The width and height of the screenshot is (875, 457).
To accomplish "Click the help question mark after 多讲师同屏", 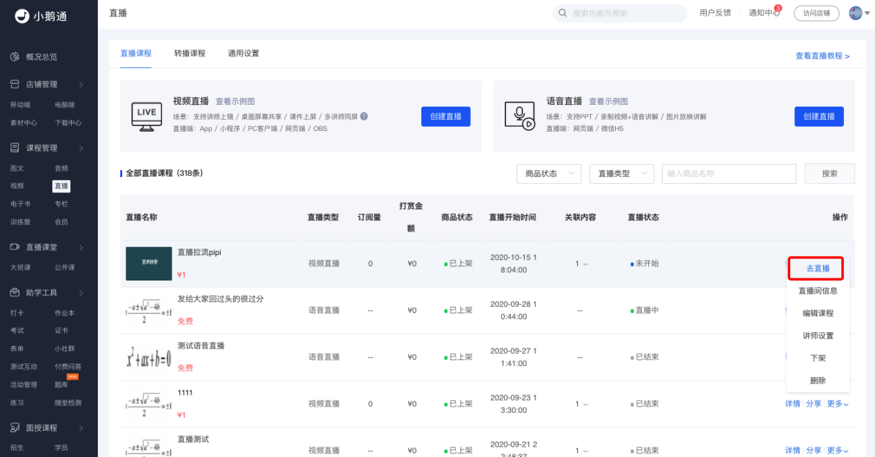I will point(363,116).
